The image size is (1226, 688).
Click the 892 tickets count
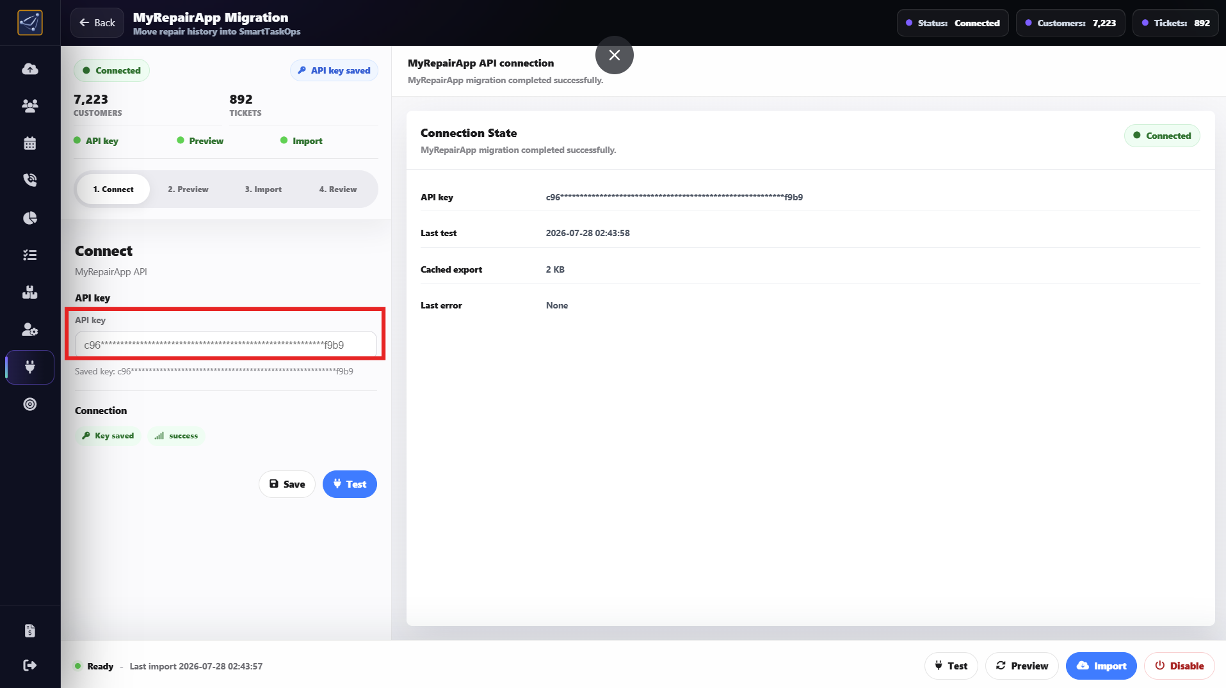click(241, 99)
